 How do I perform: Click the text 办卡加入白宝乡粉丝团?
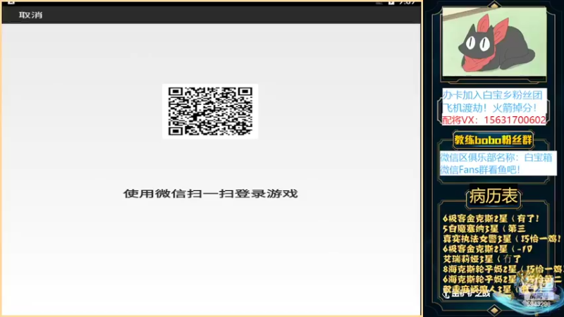[x=492, y=95]
